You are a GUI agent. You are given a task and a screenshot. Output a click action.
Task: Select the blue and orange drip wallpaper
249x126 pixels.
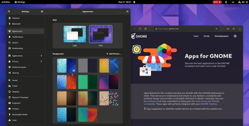(x=66, y=82)
